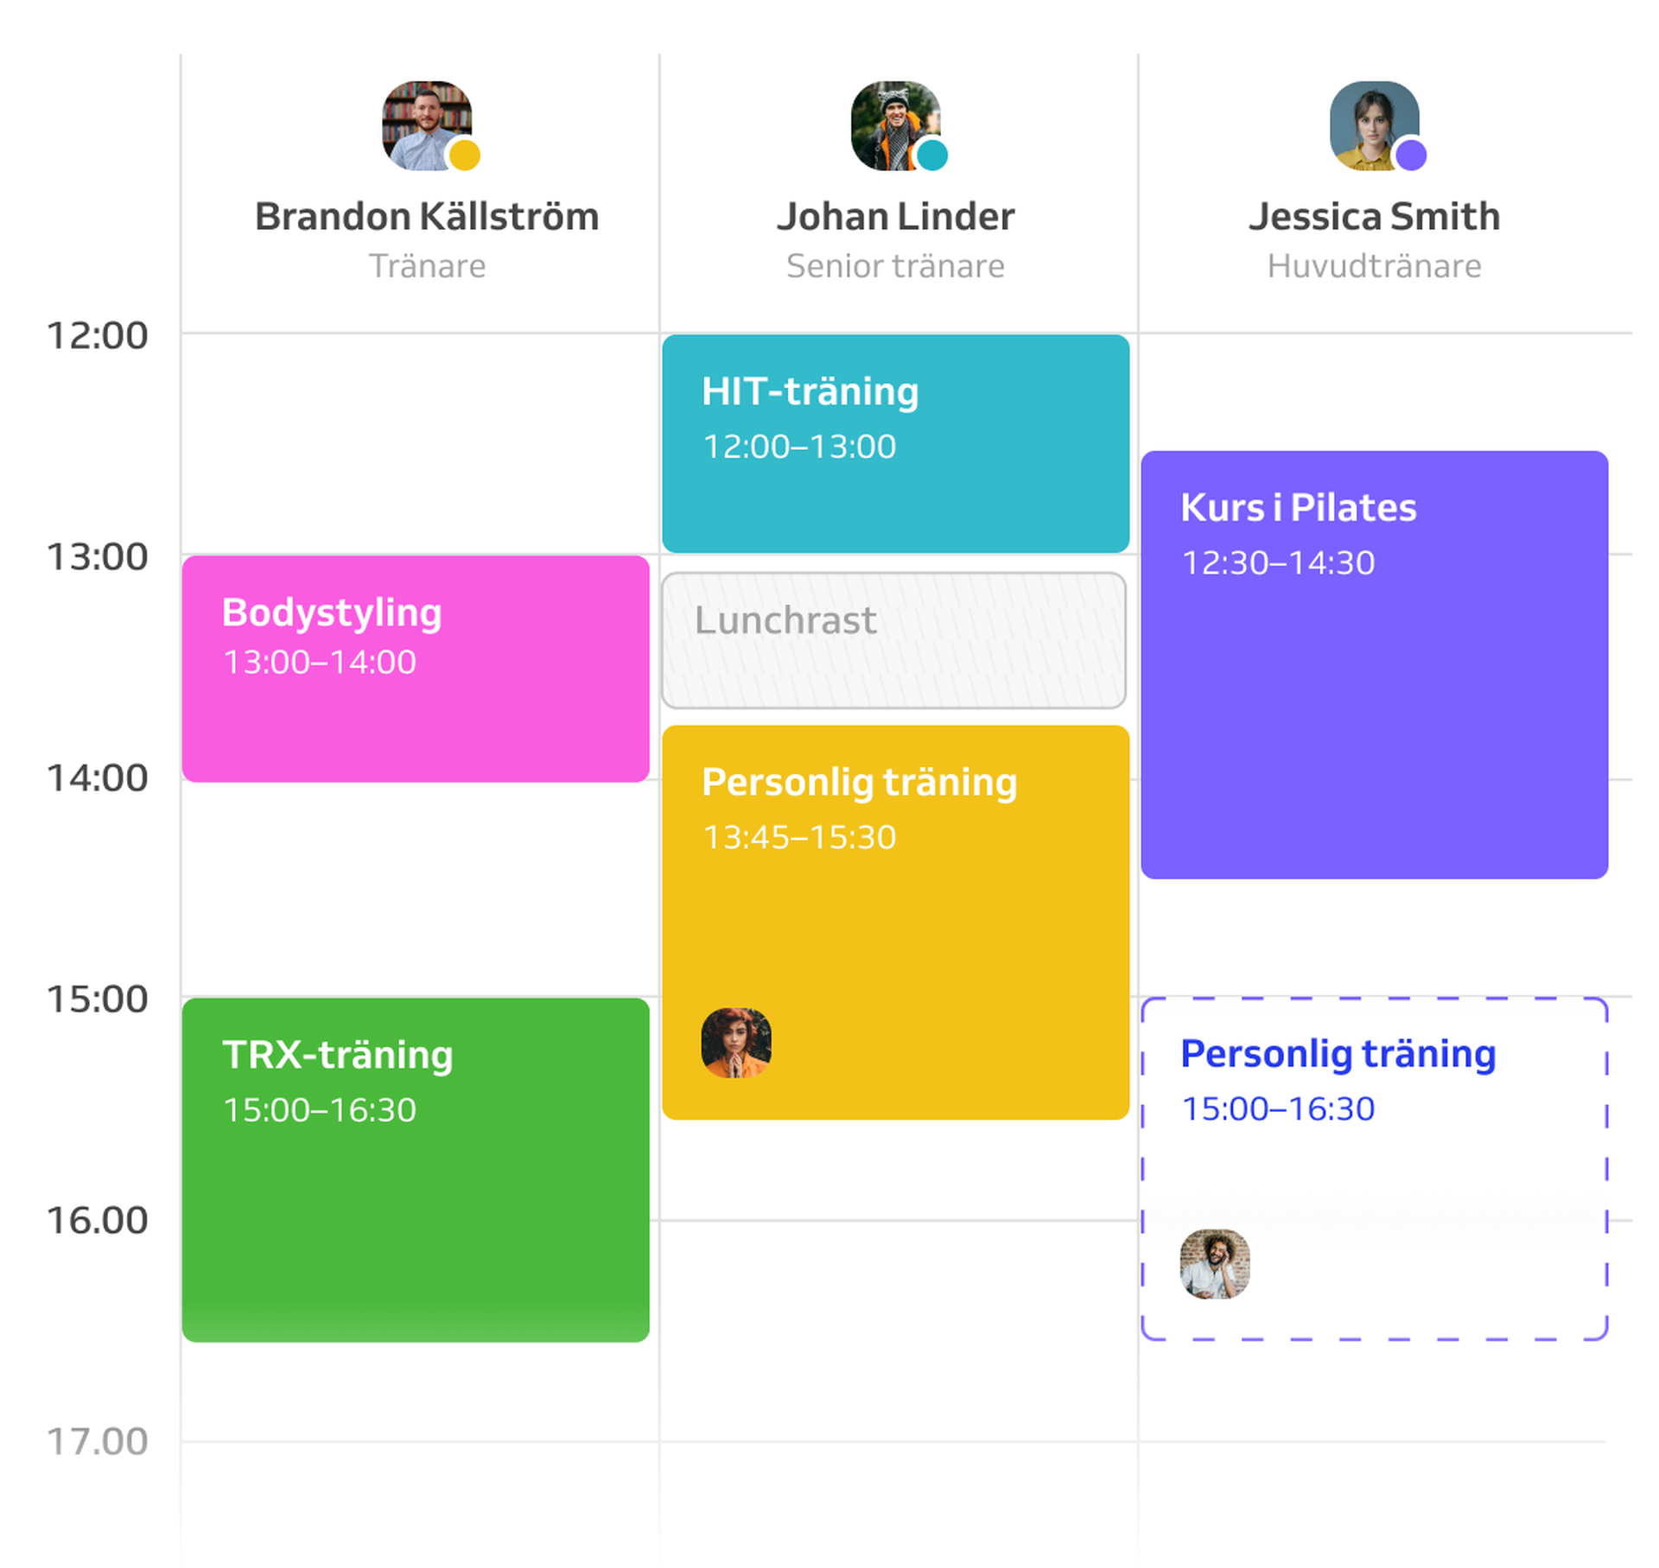
Task: Click the Jessica Smith name heading
Action: pyautogui.click(x=1374, y=217)
